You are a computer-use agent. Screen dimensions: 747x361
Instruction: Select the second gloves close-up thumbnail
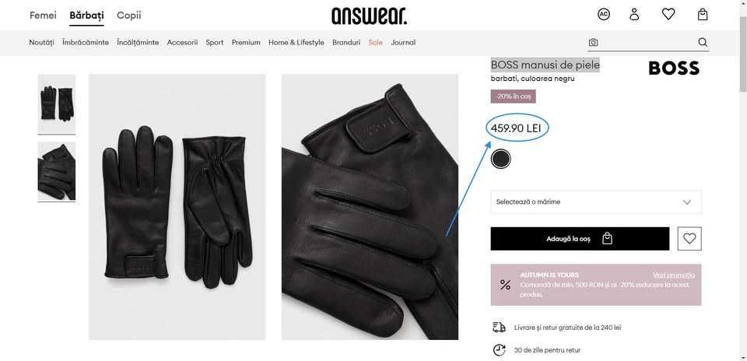[x=57, y=171]
